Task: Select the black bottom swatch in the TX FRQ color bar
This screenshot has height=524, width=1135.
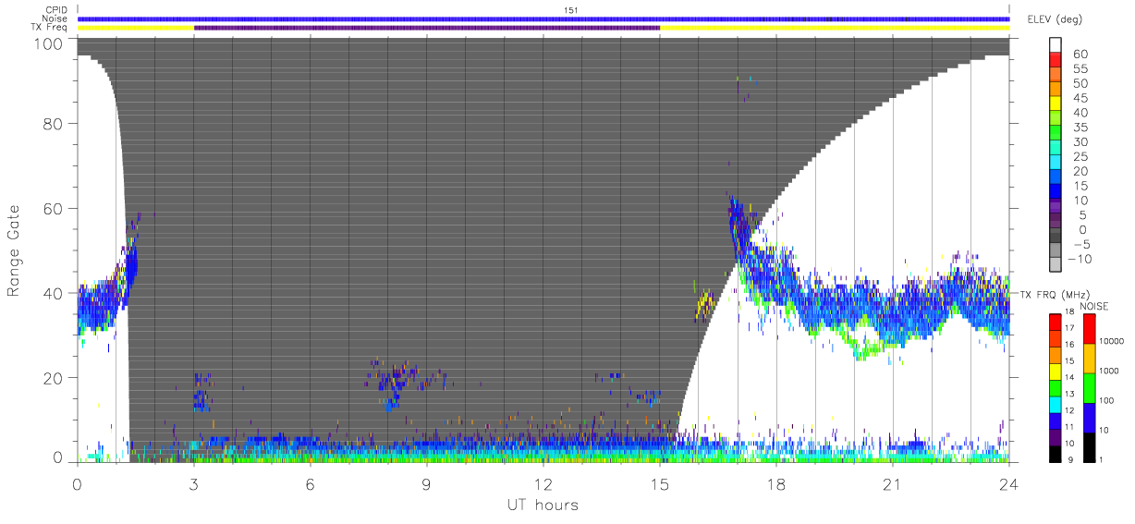Action: point(1056,454)
